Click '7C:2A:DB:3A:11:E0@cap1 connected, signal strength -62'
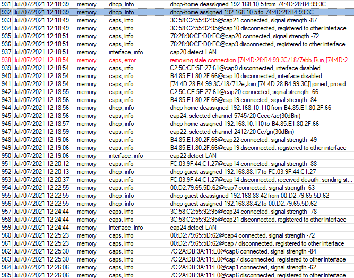 (244, 267)
